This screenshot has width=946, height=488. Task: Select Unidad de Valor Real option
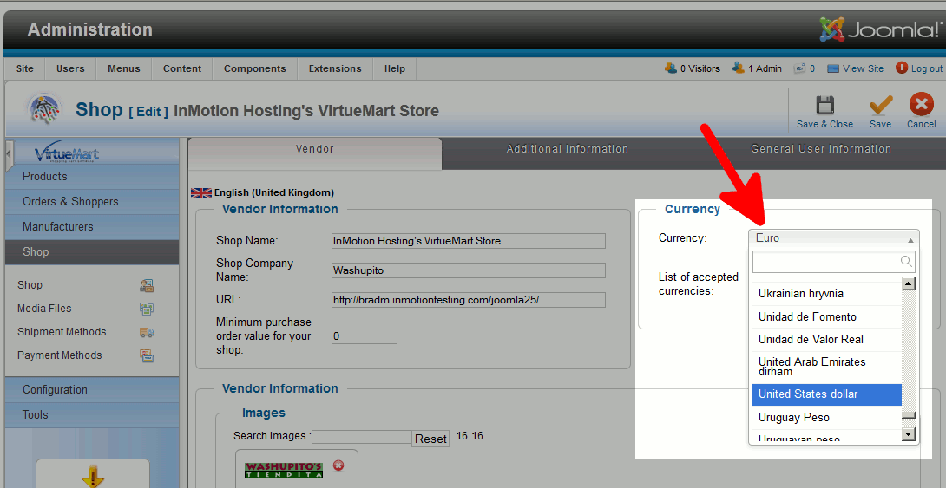point(826,340)
